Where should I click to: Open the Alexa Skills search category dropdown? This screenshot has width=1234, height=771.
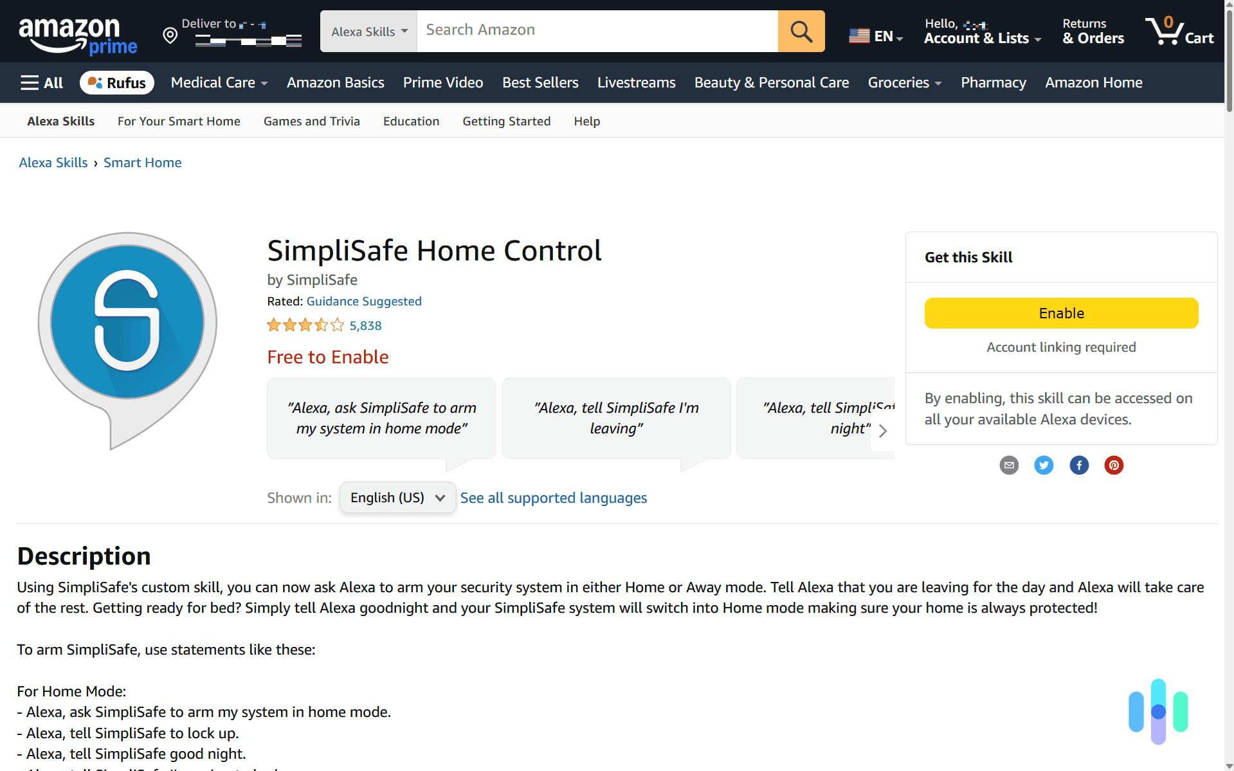pos(367,31)
